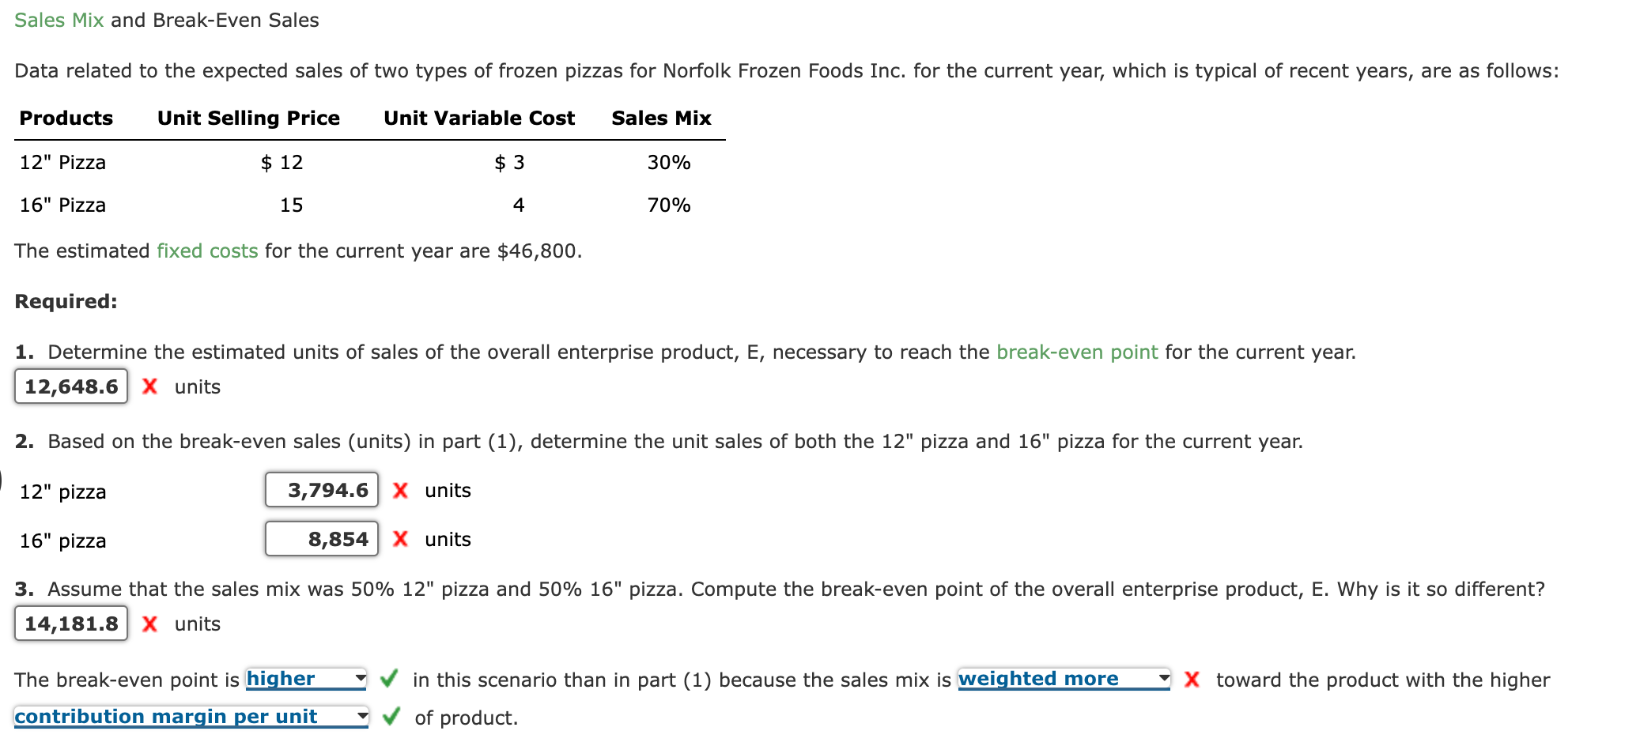
Task: Select the 14,181.8 units input field
Action: pos(70,624)
